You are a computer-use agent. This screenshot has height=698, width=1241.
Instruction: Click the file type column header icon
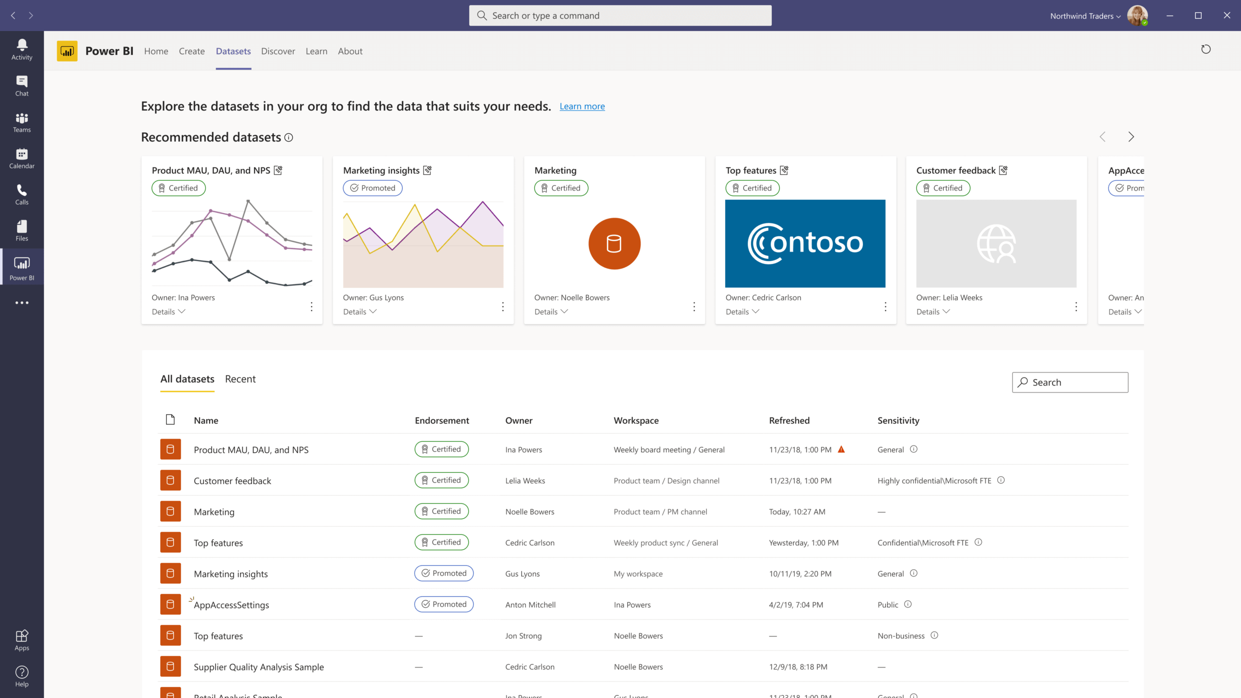170,420
